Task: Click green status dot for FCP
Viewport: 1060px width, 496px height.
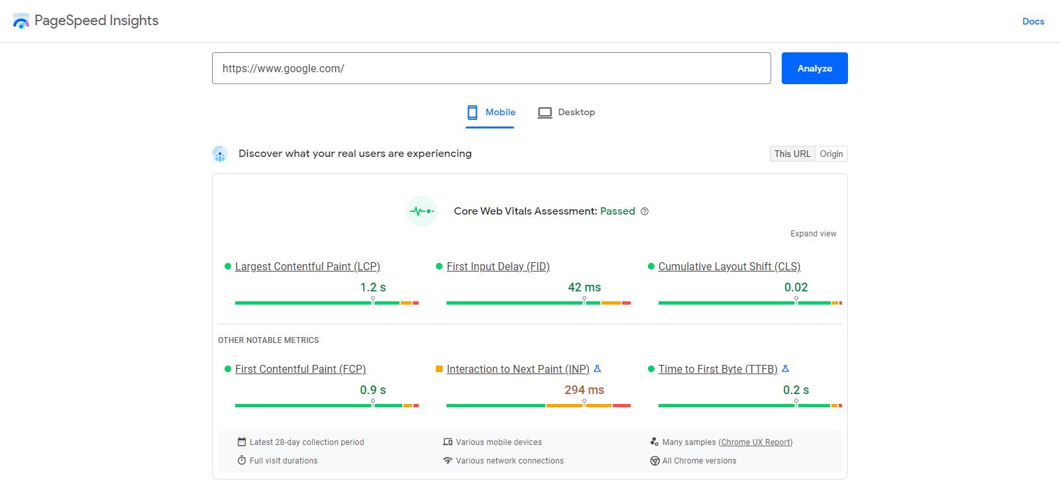Action: click(x=228, y=369)
